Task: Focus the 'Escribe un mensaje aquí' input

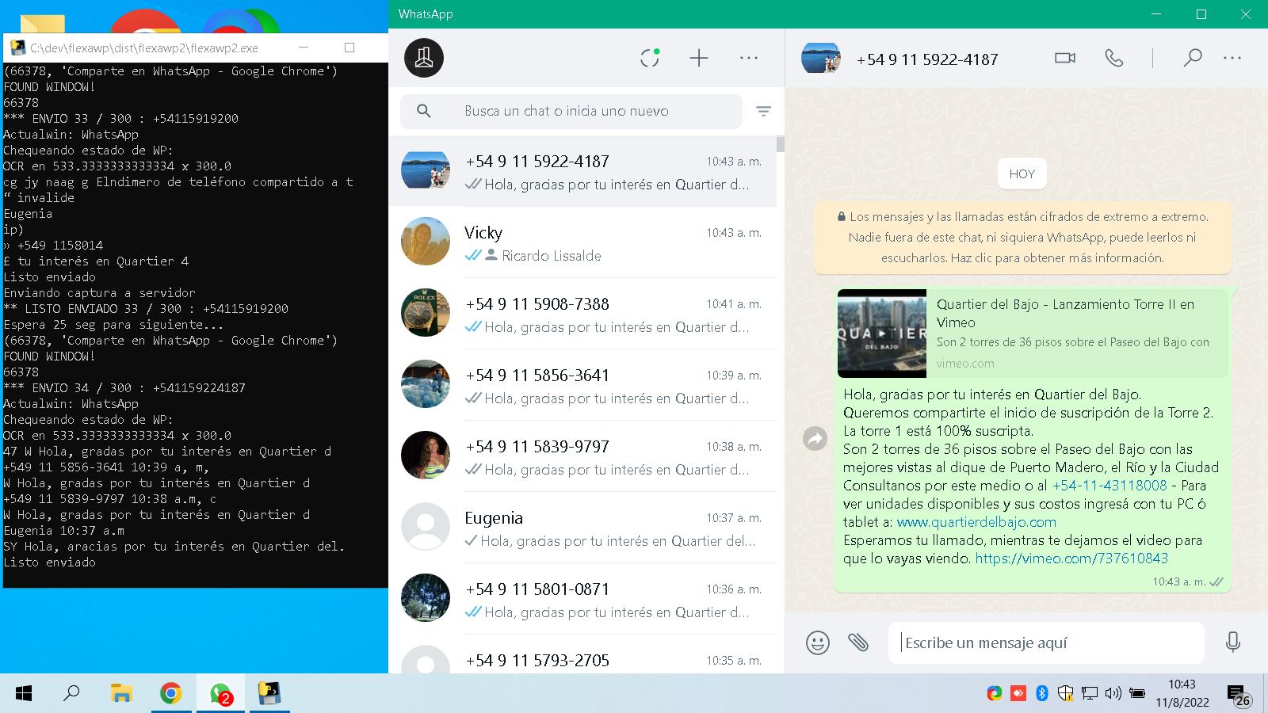Action: tap(1046, 642)
